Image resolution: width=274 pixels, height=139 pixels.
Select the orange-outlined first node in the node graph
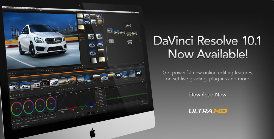coord(110,30)
